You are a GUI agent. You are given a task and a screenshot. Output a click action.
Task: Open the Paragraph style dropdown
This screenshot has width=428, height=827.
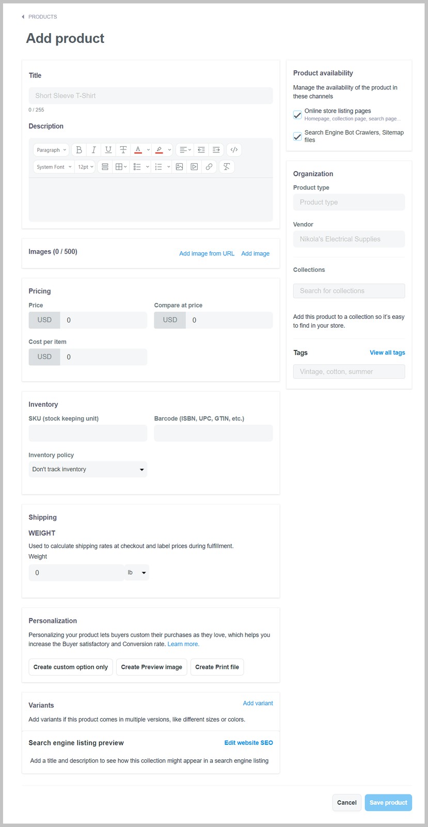tap(52, 150)
